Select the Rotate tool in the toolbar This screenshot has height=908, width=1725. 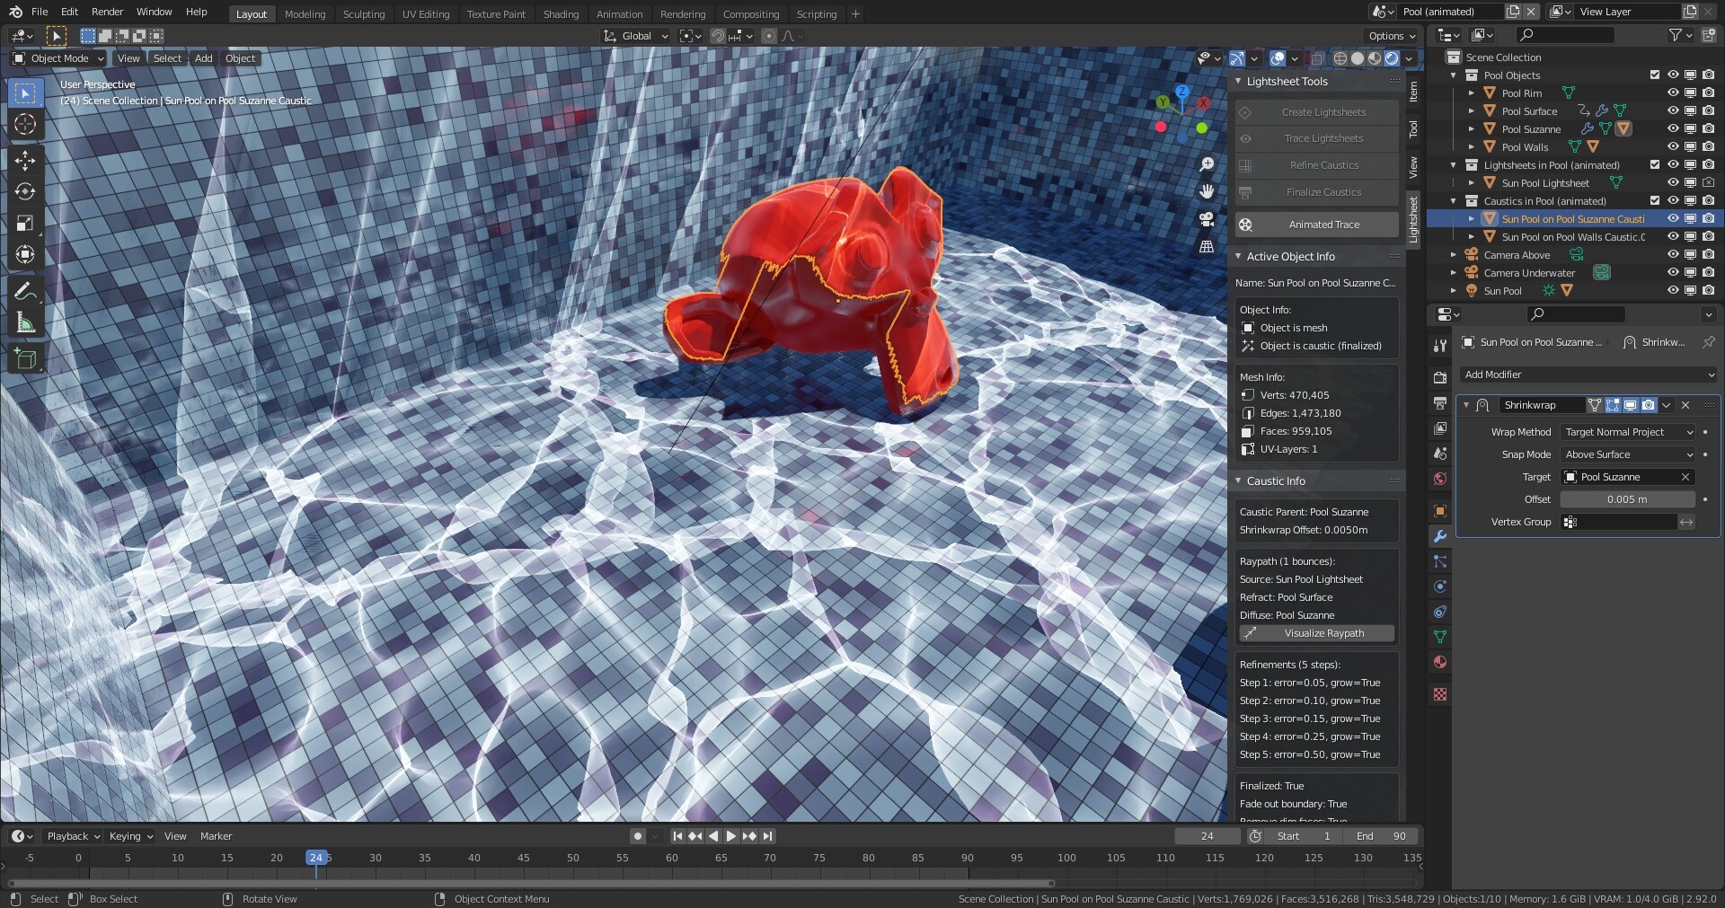(x=25, y=191)
